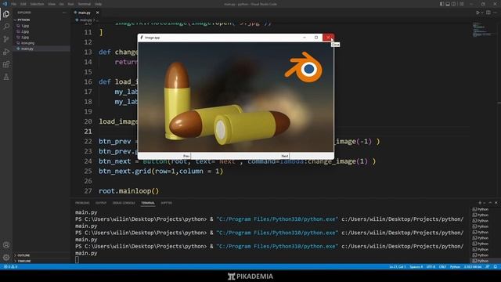Open the Testing flask view
The height and width of the screenshot is (282, 501).
point(6,77)
